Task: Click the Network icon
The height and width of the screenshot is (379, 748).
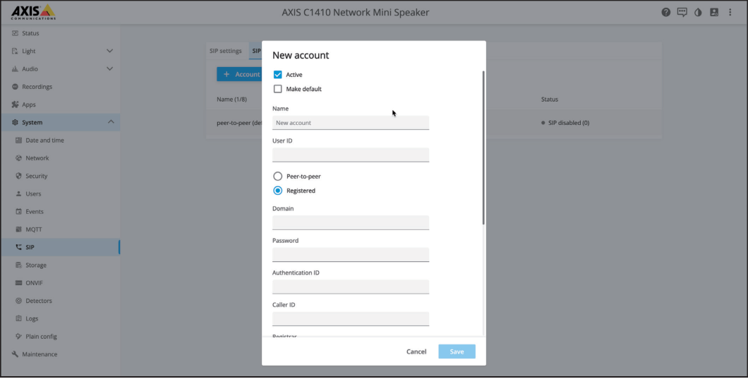Action: [x=18, y=158]
